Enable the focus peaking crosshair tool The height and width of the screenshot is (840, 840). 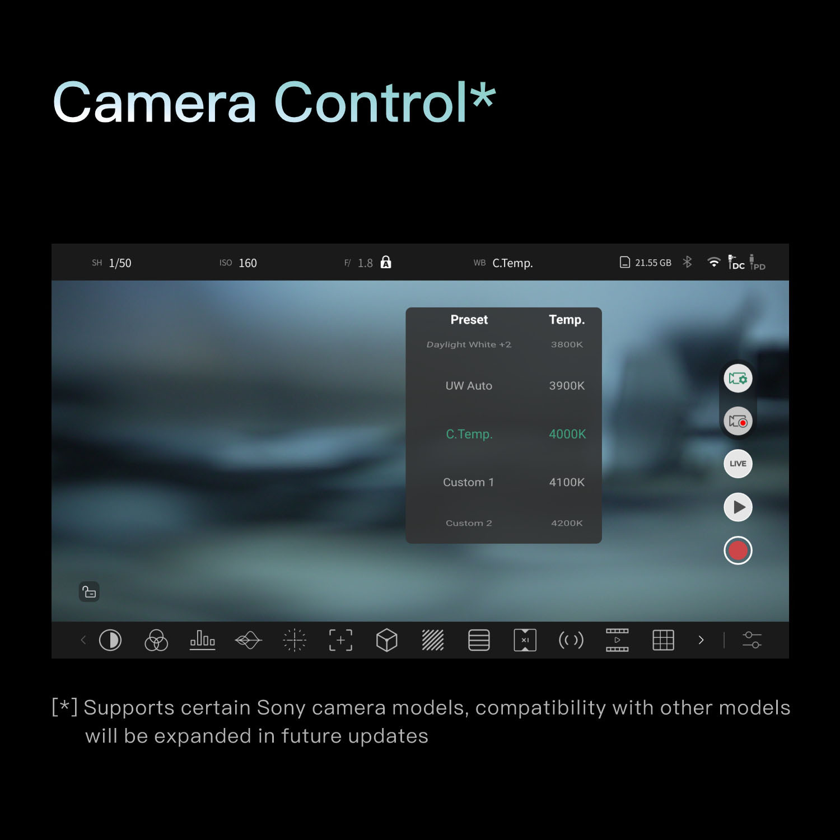pyautogui.click(x=295, y=640)
